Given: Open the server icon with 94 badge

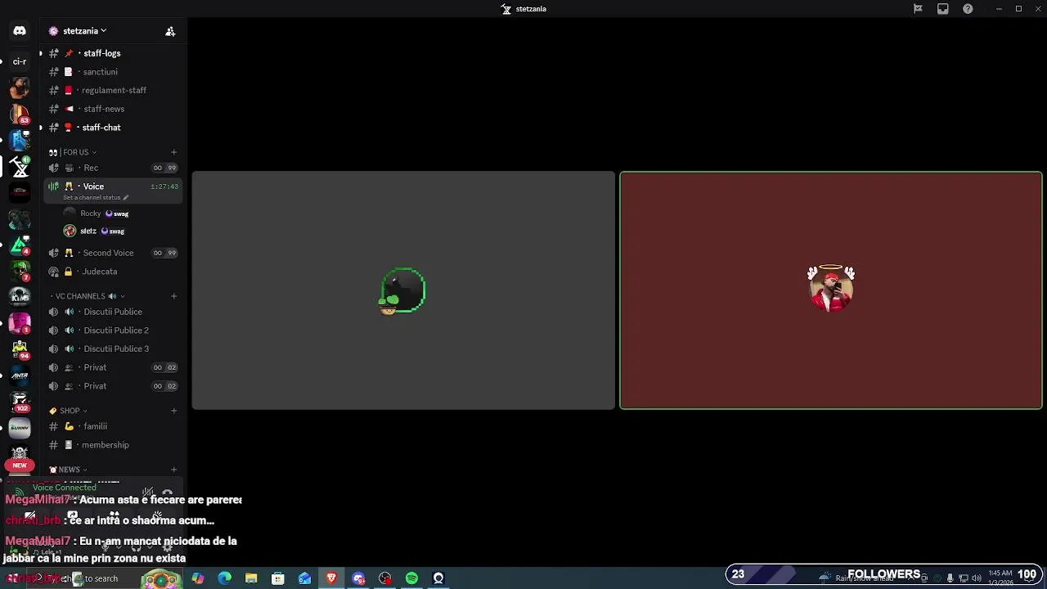Looking at the screenshot, I should [x=20, y=349].
